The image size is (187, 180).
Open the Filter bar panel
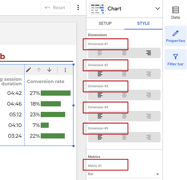coord(175,59)
